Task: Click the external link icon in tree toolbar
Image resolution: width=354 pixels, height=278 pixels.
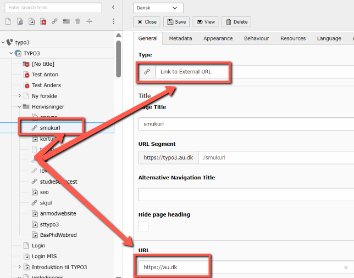Action: (x=54, y=21)
